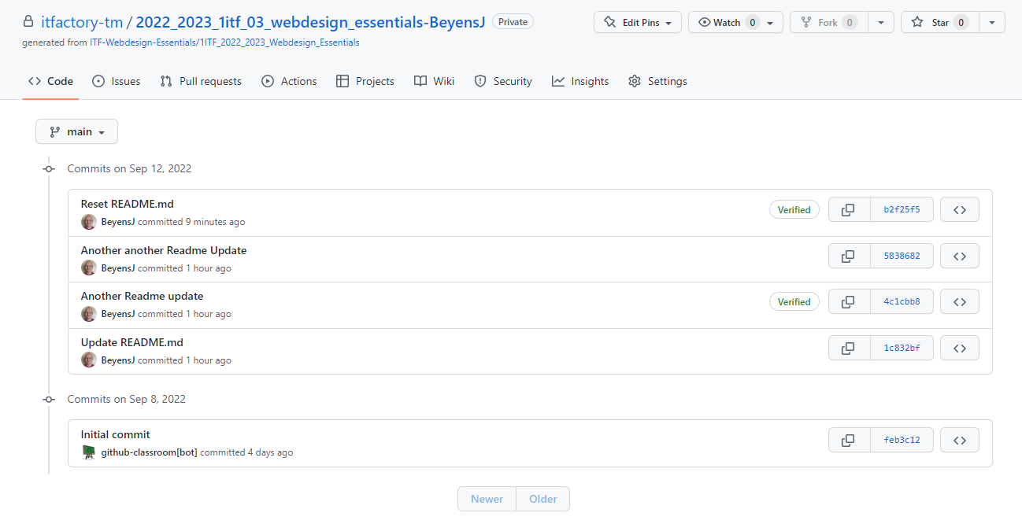
Task: Open code view icon for commit feb3c12
Action: [x=959, y=440]
